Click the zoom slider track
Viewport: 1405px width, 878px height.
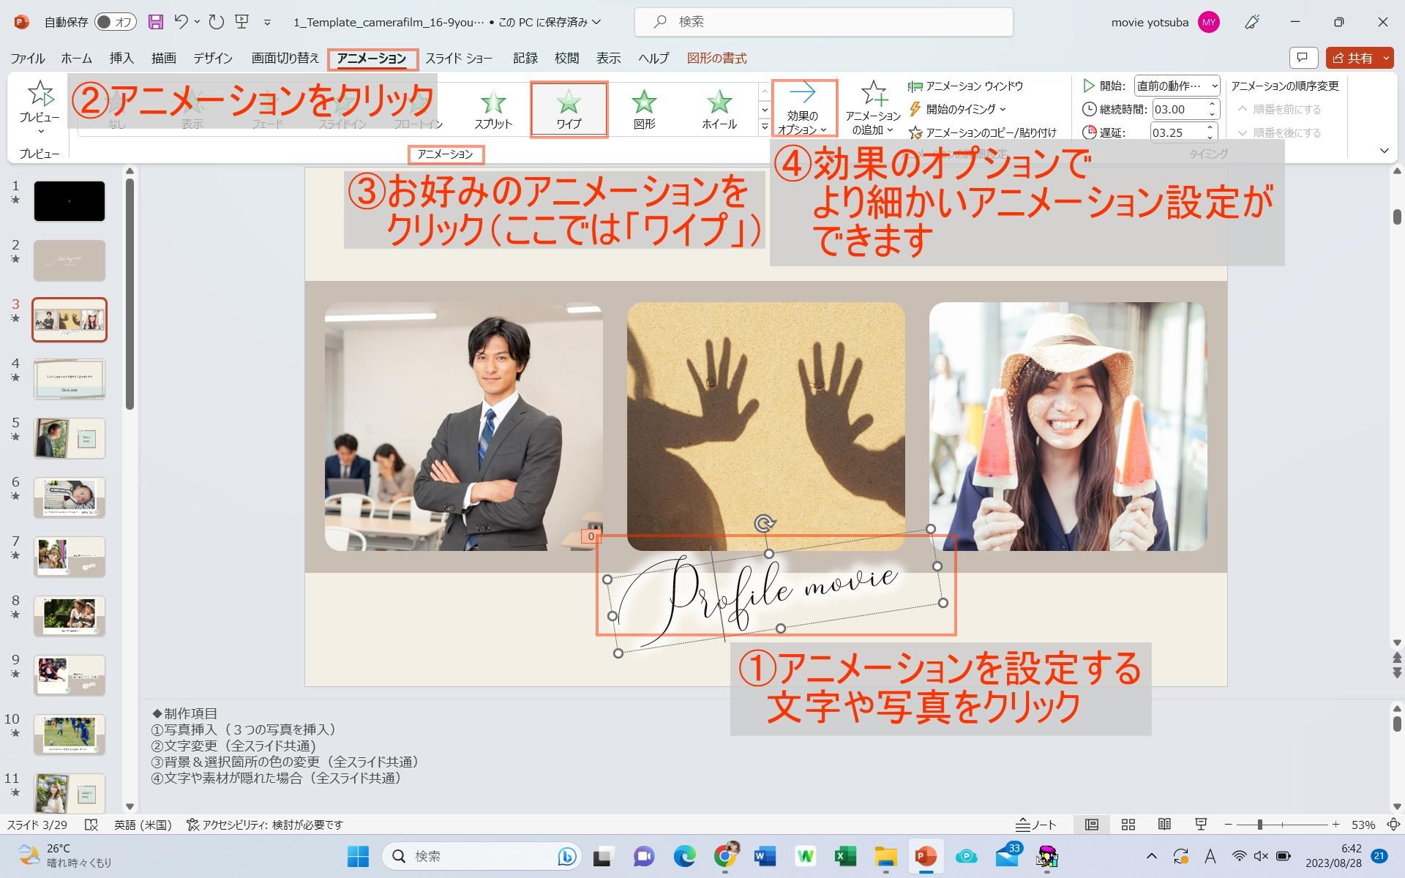pos(1282,825)
